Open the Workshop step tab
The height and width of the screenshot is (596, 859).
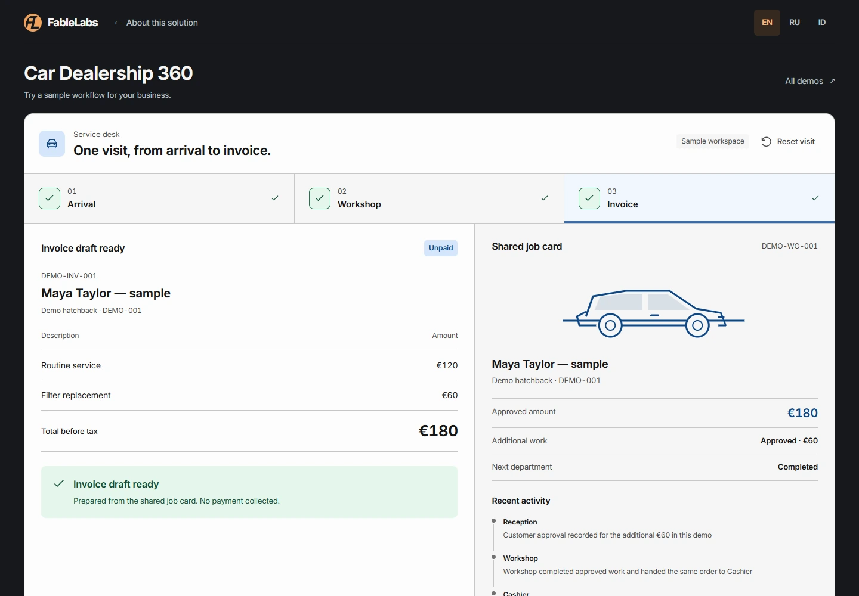(429, 198)
